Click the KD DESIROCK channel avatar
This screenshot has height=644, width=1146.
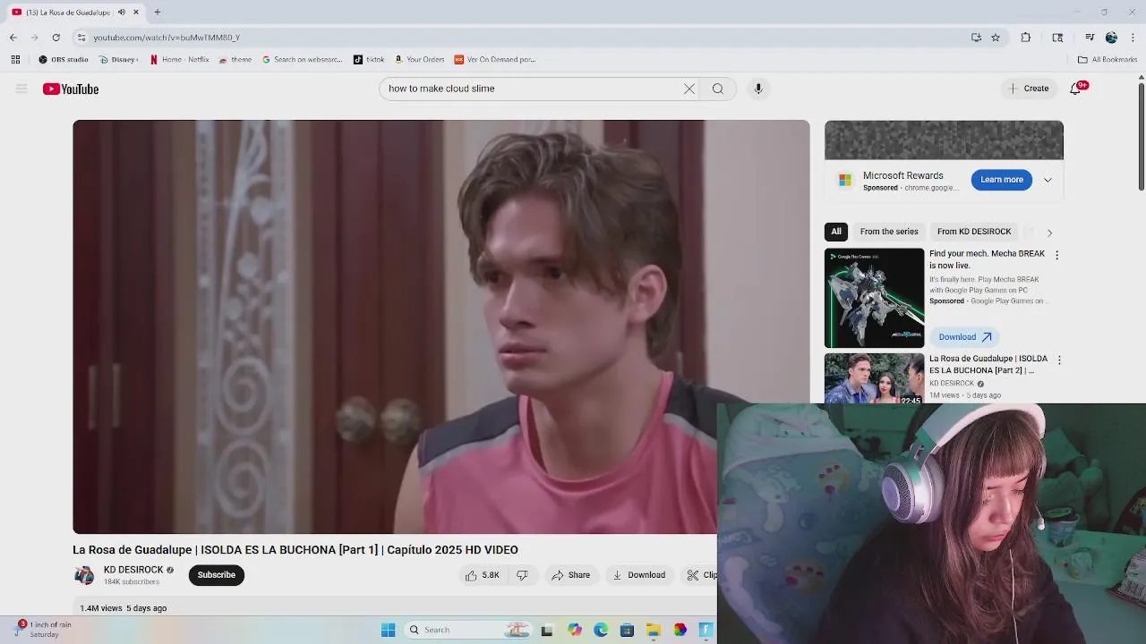[x=84, y=575]
